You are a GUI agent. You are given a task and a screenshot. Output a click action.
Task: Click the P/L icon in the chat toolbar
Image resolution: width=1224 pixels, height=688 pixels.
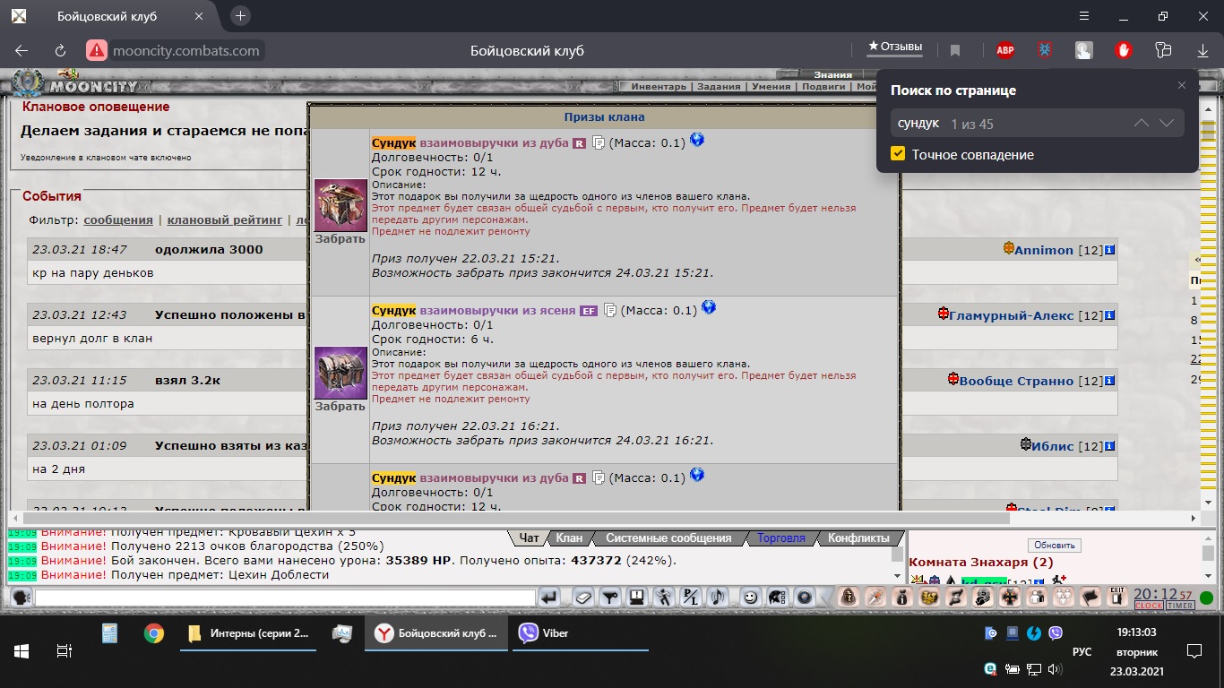pos(691,597)
